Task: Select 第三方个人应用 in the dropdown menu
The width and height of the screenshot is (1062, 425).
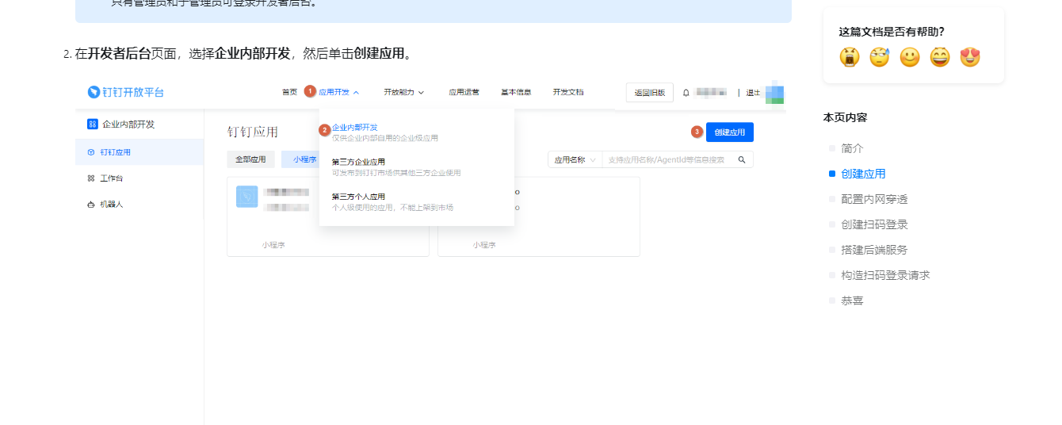Action: tap(358, 197)
